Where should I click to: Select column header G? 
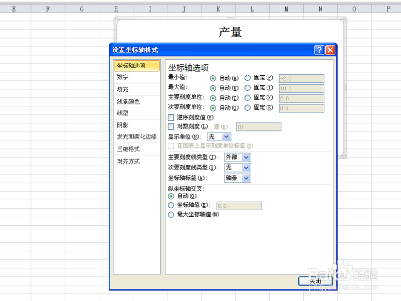click(x=82, y=9)
